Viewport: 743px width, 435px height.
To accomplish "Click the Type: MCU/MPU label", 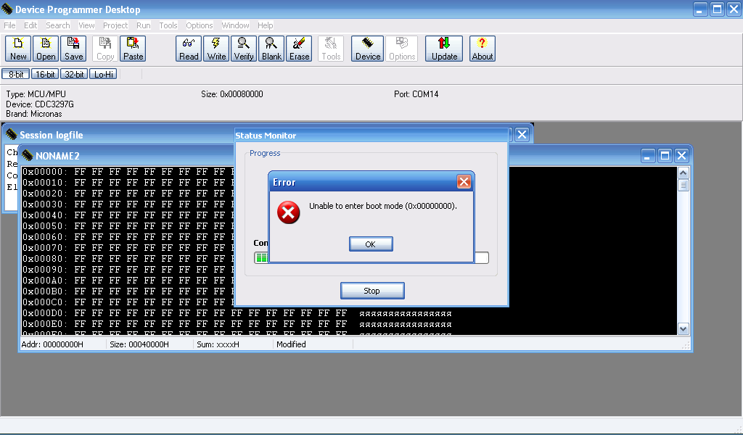I will coord(36,94).
